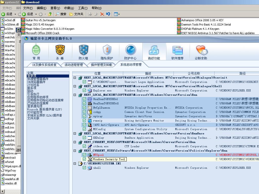Collapse the HKEY_LOCAL_MACHINE CurrentVersion\Run group
Image resolution: width=259 pixels, height=194 pixels.
click(75, 95)
